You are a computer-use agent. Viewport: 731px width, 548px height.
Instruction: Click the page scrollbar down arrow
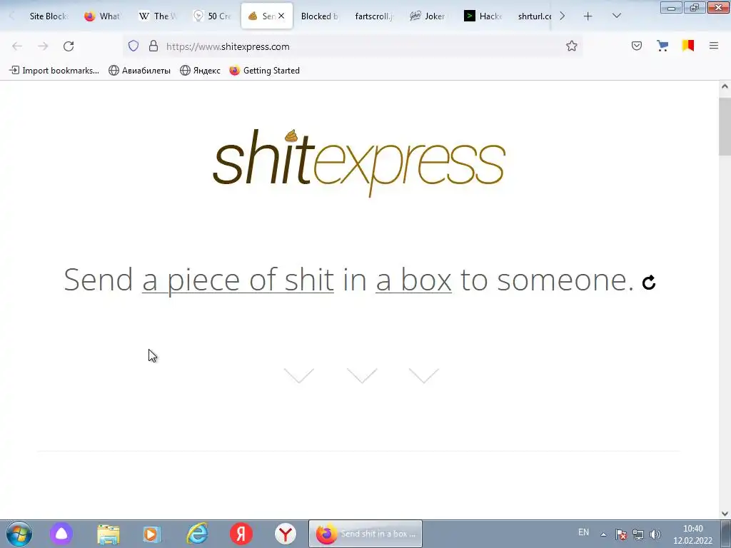[725, 514]
